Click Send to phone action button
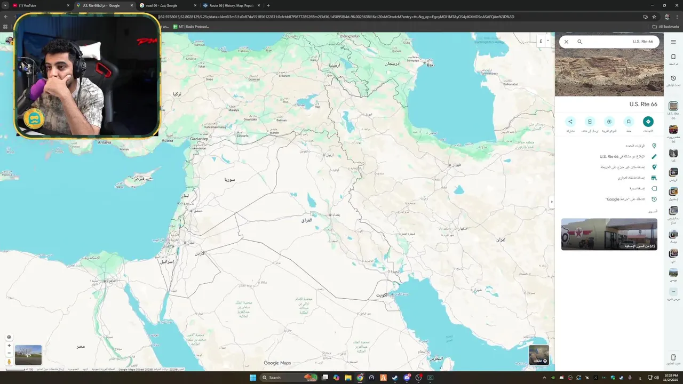Viewport: 683px width, 384px height. tap(590, 122)
